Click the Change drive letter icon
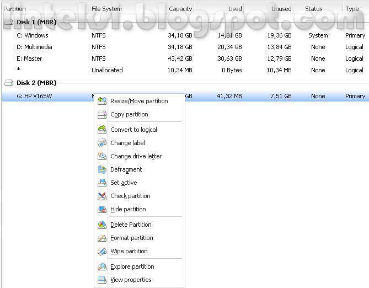 pyautogui.click(x=102, y=156)
